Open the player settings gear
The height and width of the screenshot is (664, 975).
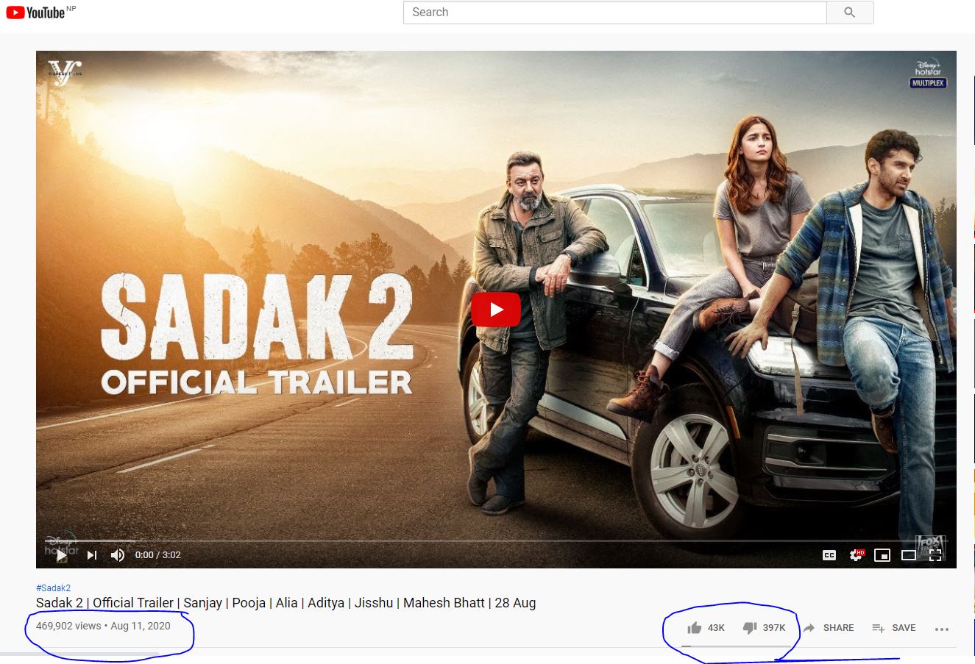[x=856, y=555]
